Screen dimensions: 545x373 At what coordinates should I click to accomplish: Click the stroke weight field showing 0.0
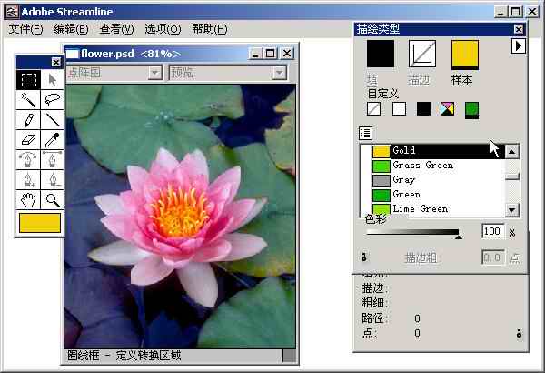[x=493, y=257]
